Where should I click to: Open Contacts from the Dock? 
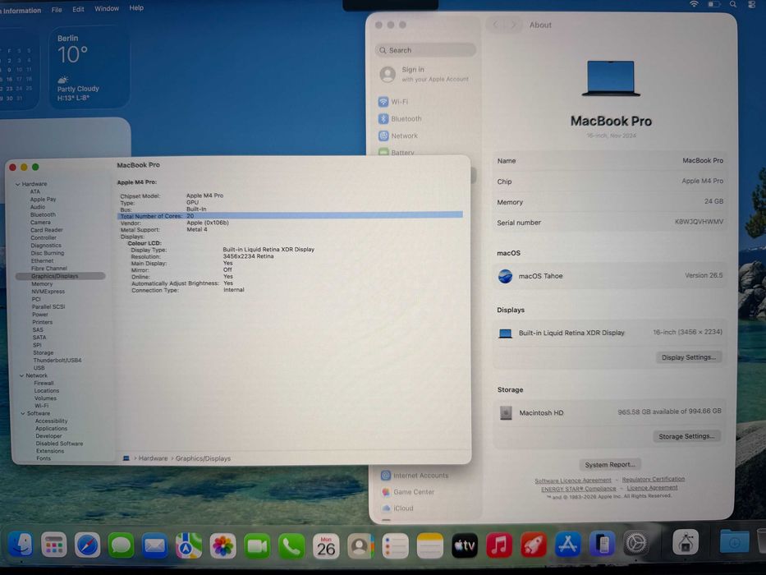pos(360,545)
